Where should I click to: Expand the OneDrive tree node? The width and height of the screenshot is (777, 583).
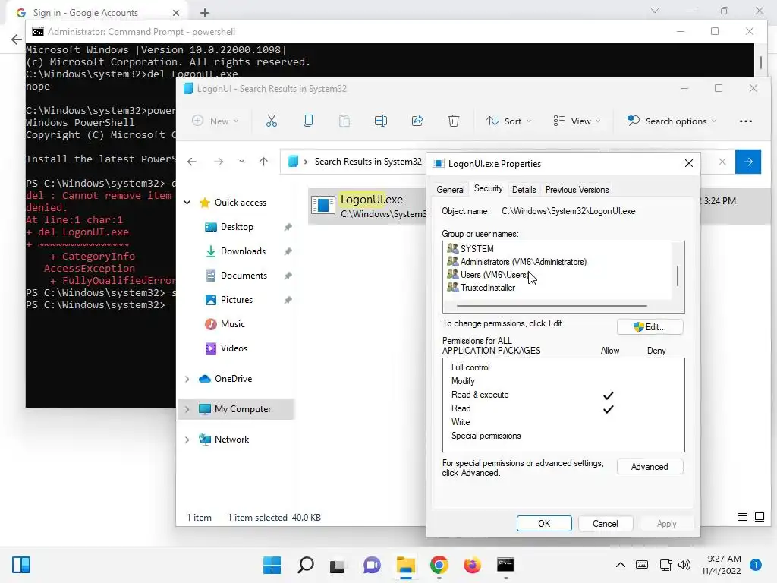pos(187,379)
